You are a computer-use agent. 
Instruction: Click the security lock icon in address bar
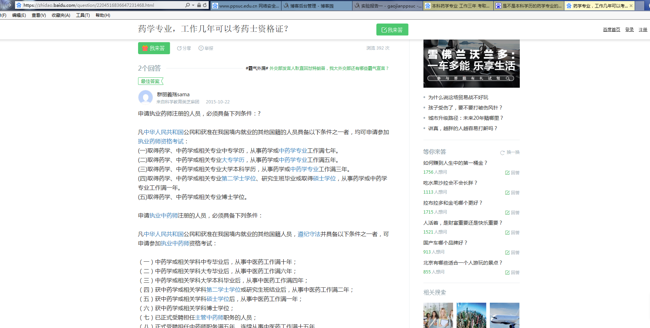[x=199, y=5]
